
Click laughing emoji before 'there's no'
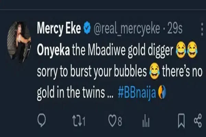tap(154, 71)
